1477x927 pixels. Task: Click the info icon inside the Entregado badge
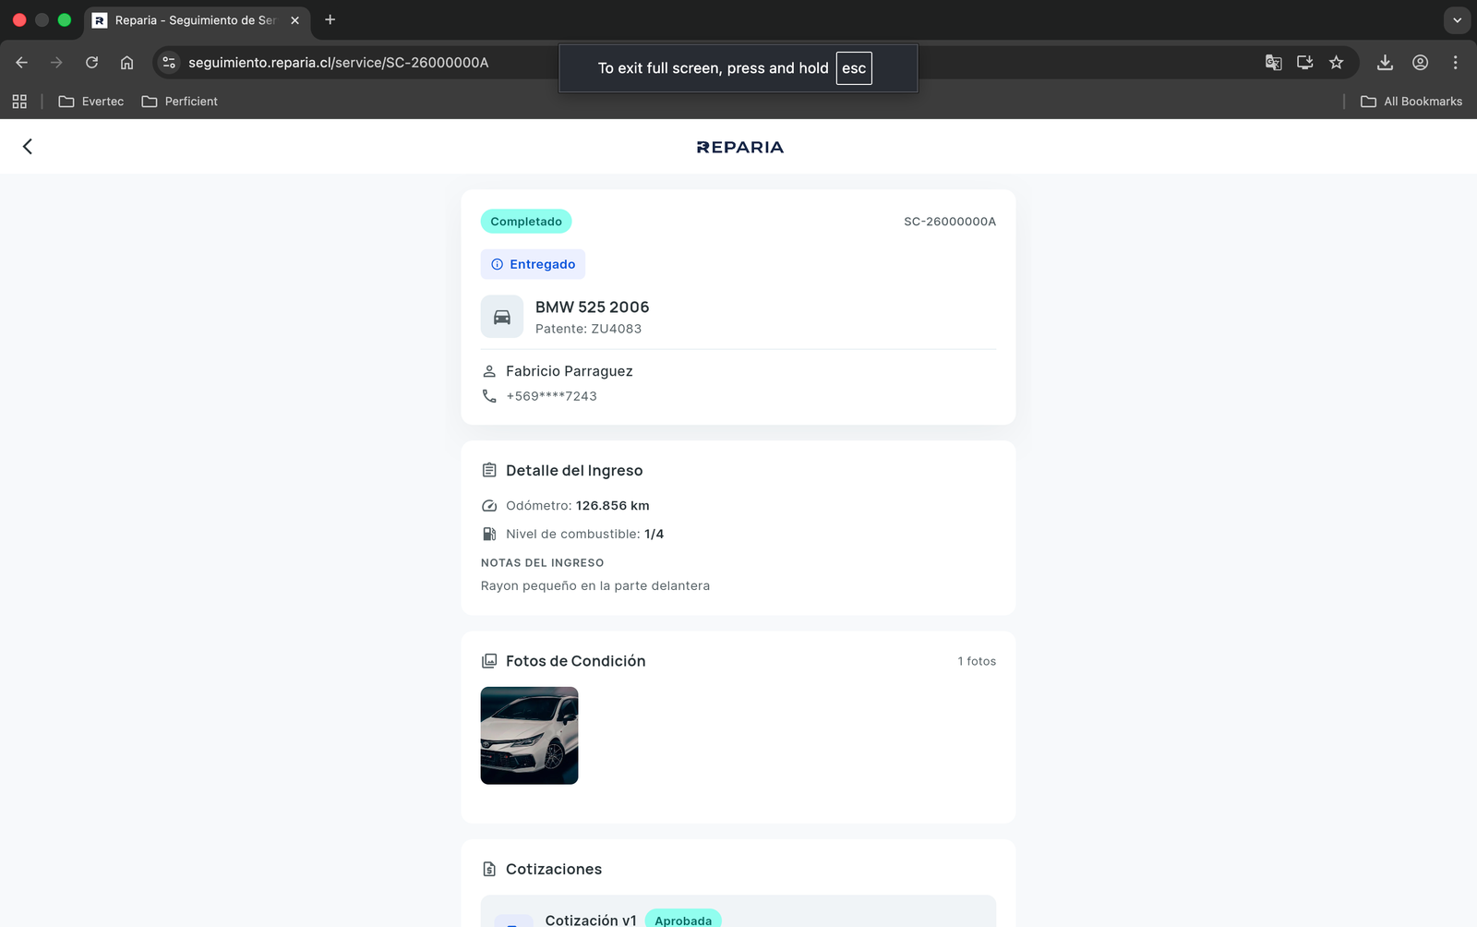pyautogui.click(x=496, y=264)
